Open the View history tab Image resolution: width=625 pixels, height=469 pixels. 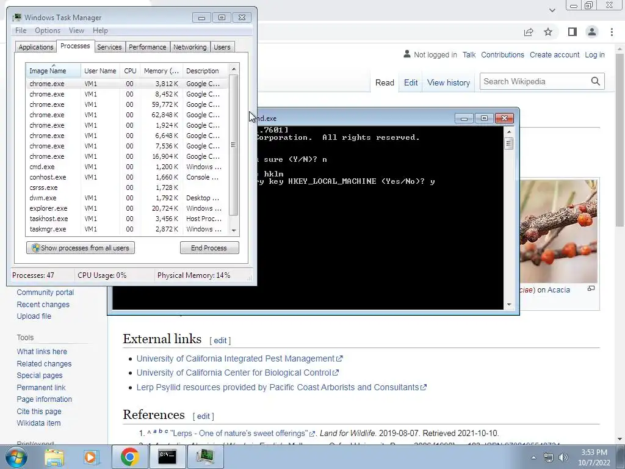[449, 82]
